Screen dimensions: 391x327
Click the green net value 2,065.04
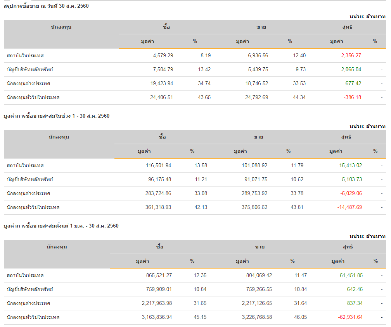351,69
